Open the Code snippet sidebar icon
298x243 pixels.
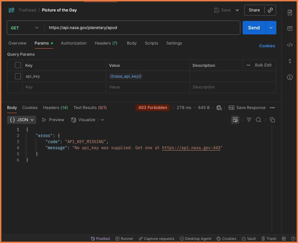tap(290, 45)
